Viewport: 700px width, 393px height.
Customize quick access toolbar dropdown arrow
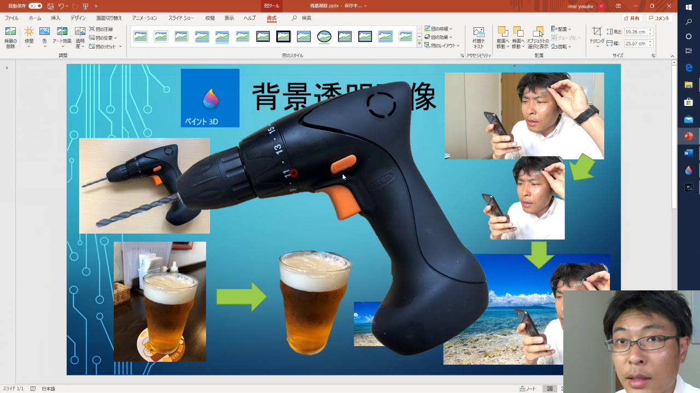coord(96,6)
